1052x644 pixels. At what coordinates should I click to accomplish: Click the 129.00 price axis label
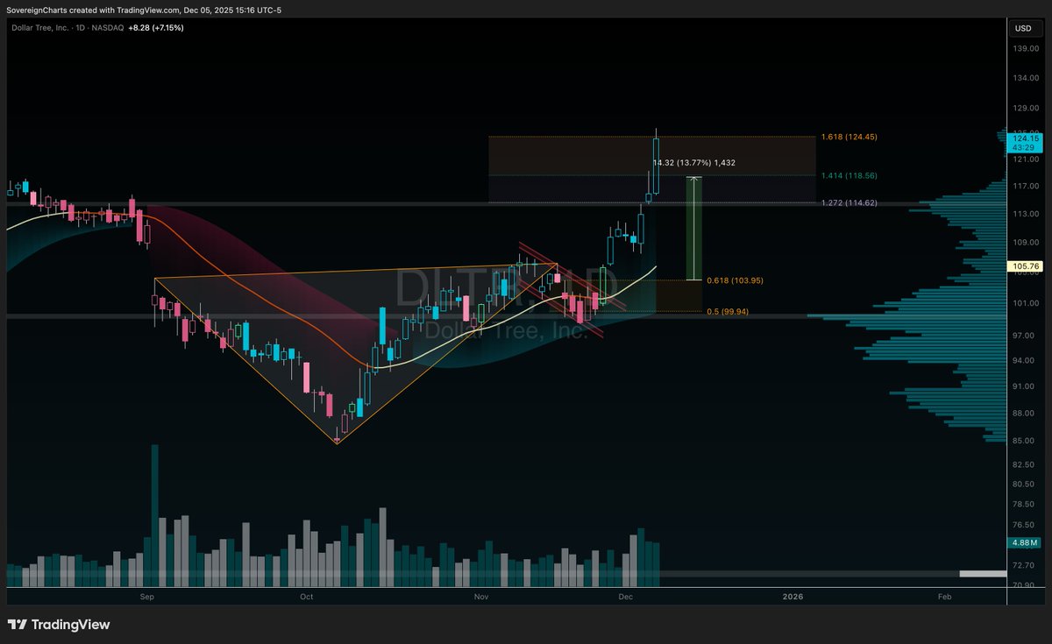coord(1025,108)
